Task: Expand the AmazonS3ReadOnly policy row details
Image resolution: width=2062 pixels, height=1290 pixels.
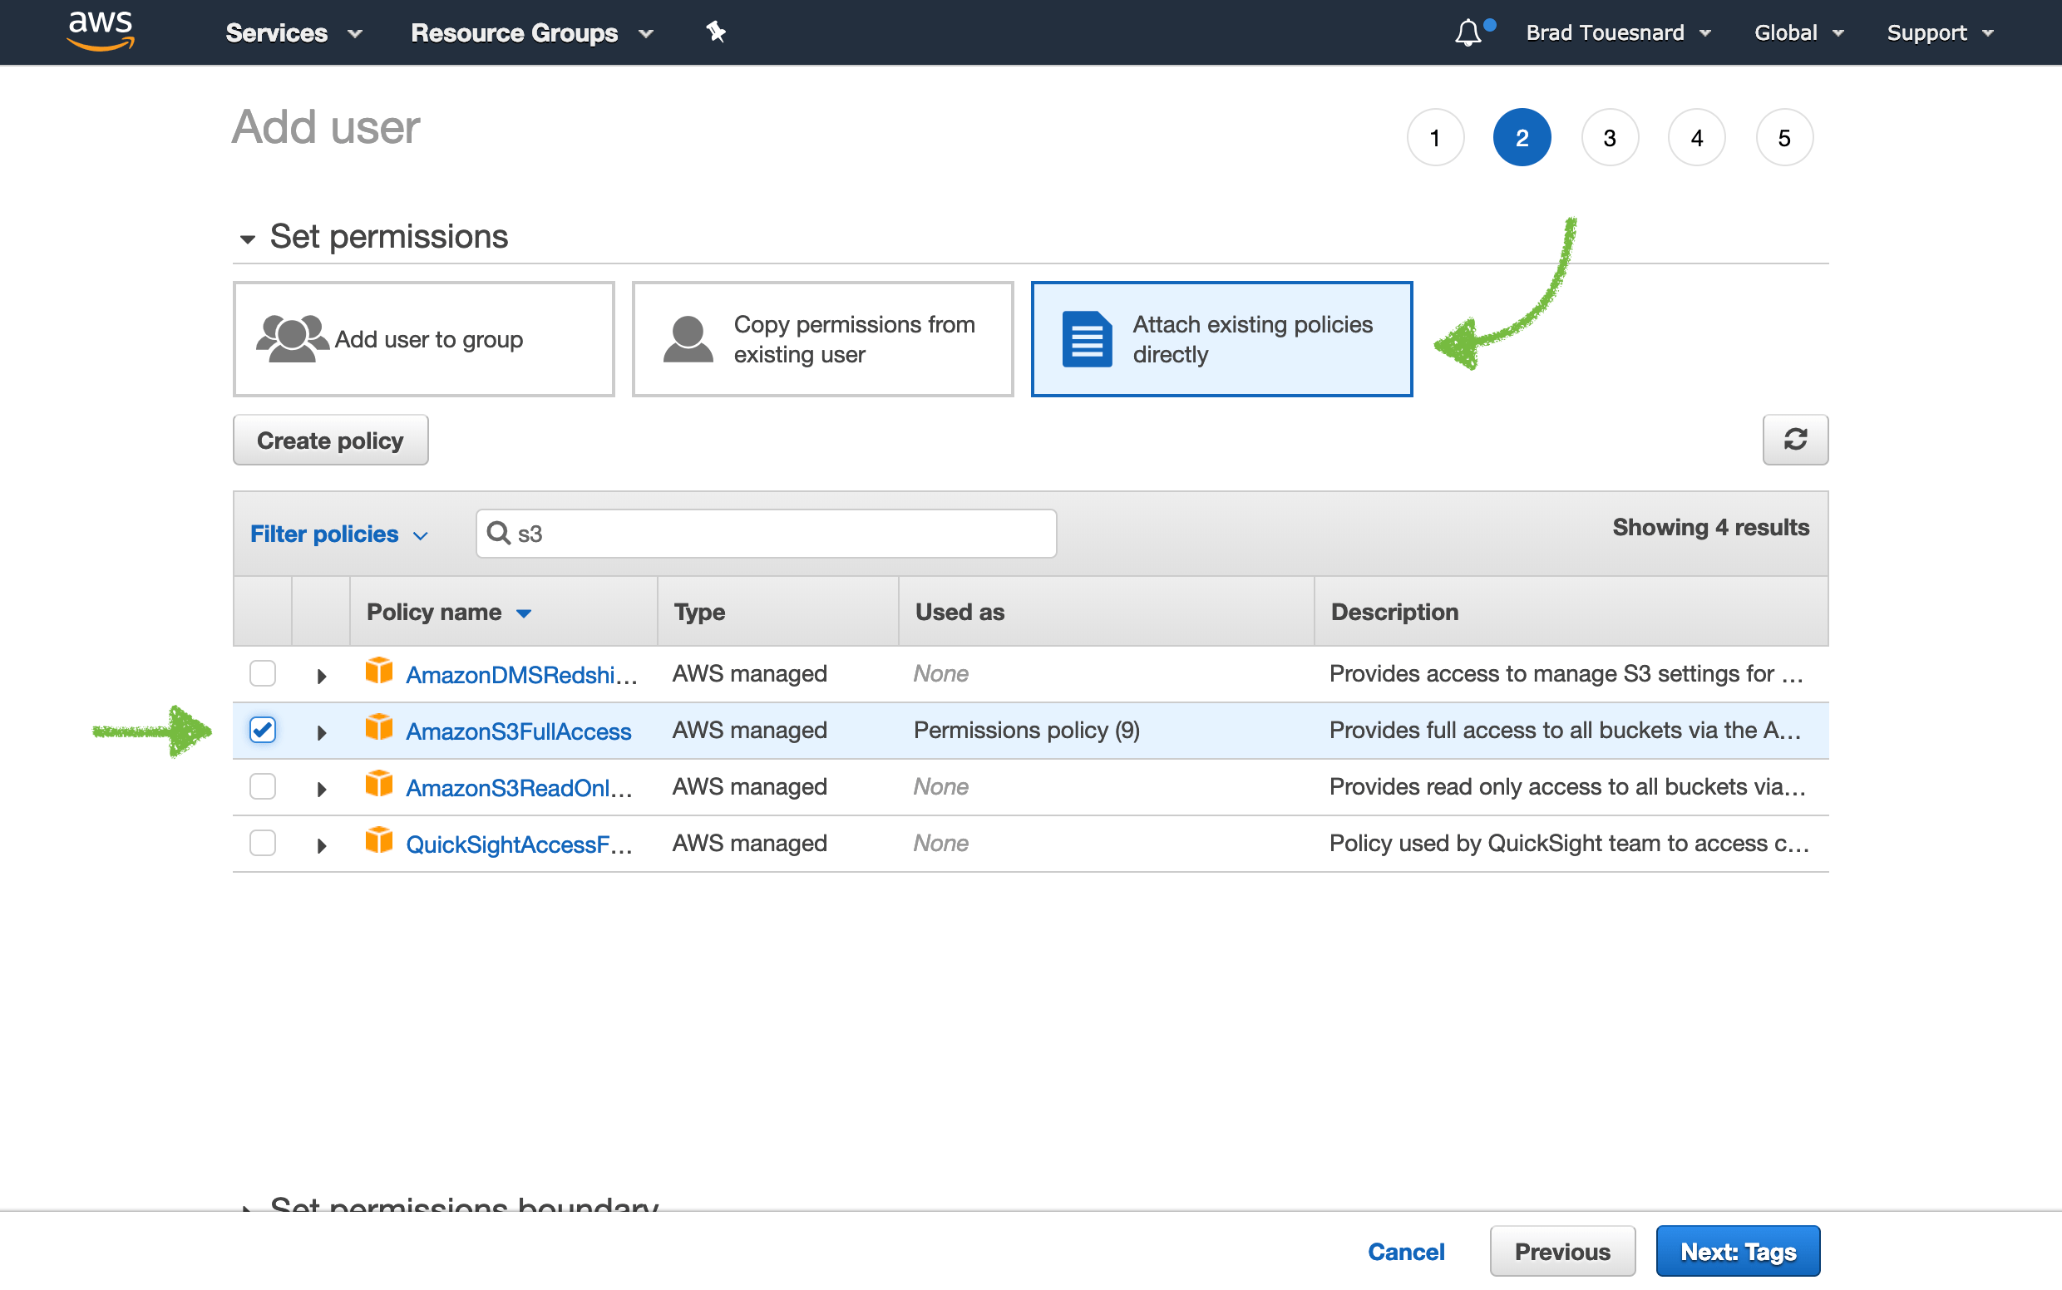Action: pyautogui.click(x=322, y=789)
